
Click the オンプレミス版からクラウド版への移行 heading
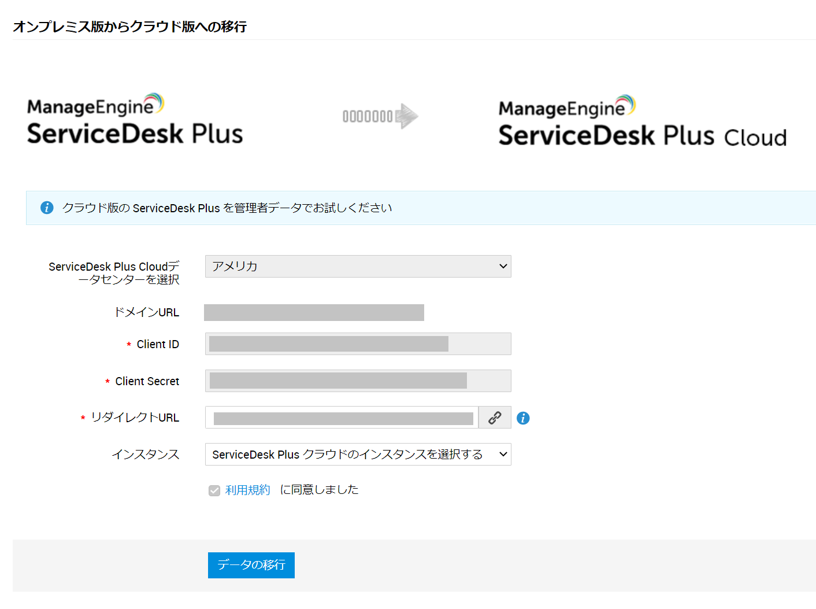click(x=130, y=27)
